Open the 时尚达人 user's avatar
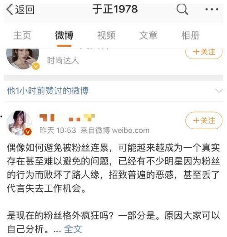 click(23, 59)
